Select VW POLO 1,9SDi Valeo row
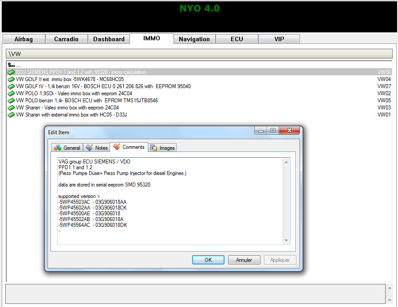The image size is (398, 307). click(x=199, y=93)
